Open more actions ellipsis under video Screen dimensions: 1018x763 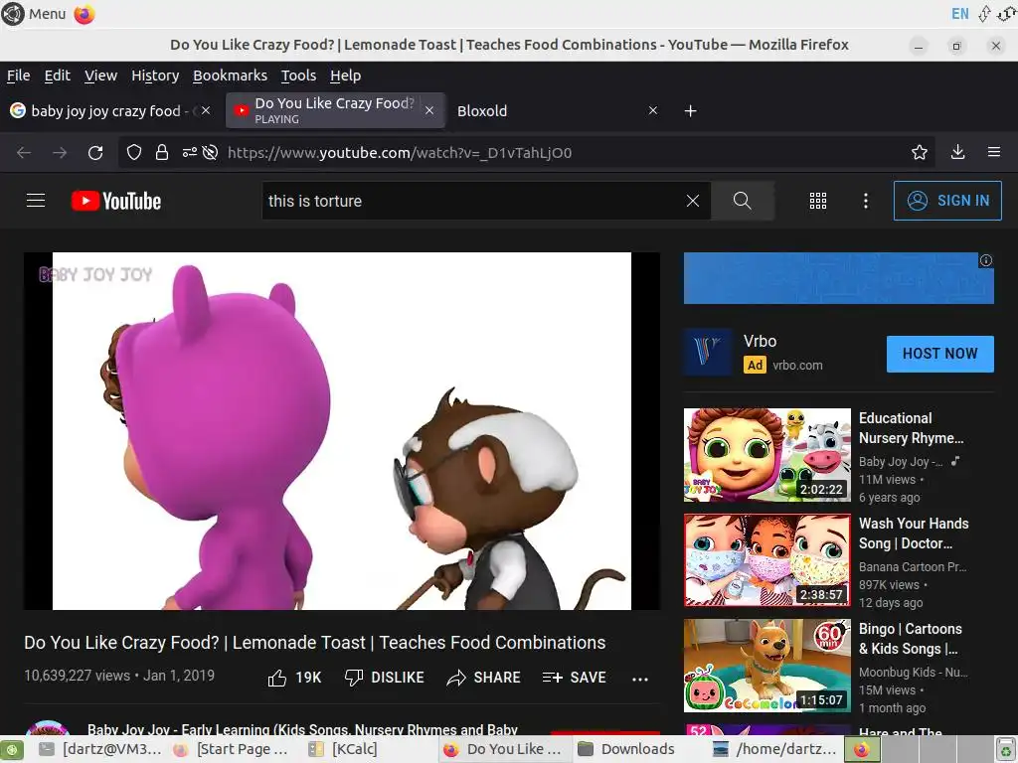(640, 679)
